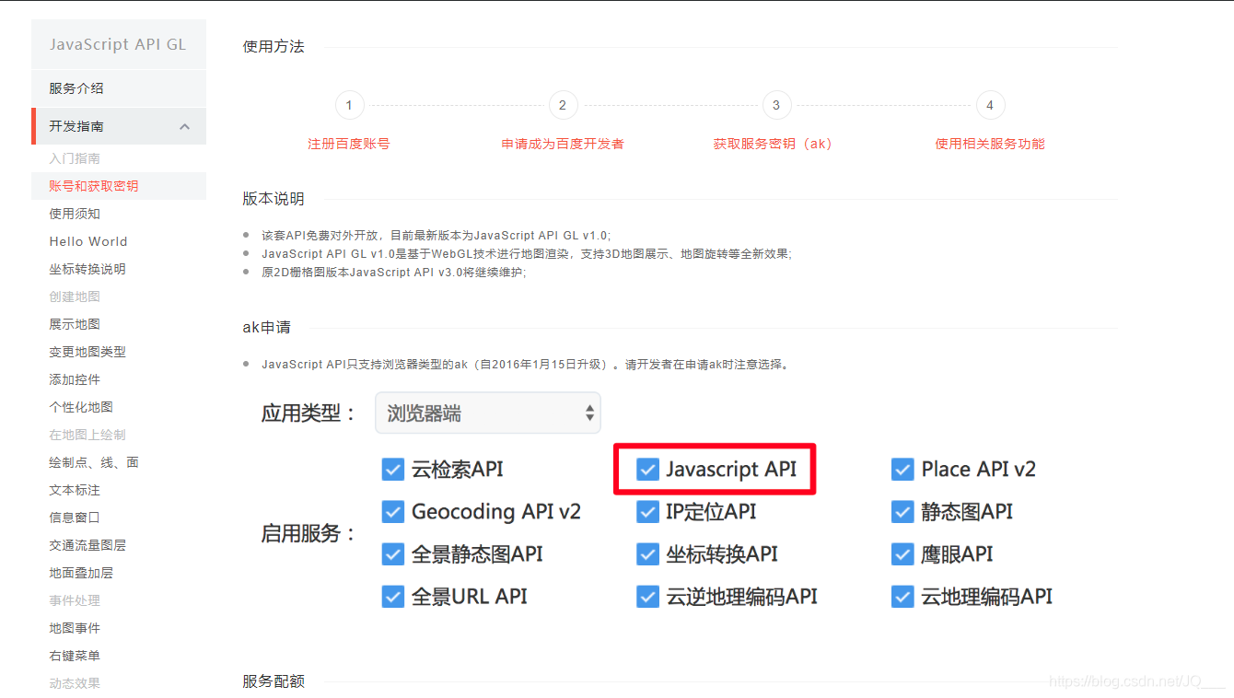Toggle the Place API v2 checkbox
The height and width of the screenshot is (698, 1234).
(x=902, y=470)
